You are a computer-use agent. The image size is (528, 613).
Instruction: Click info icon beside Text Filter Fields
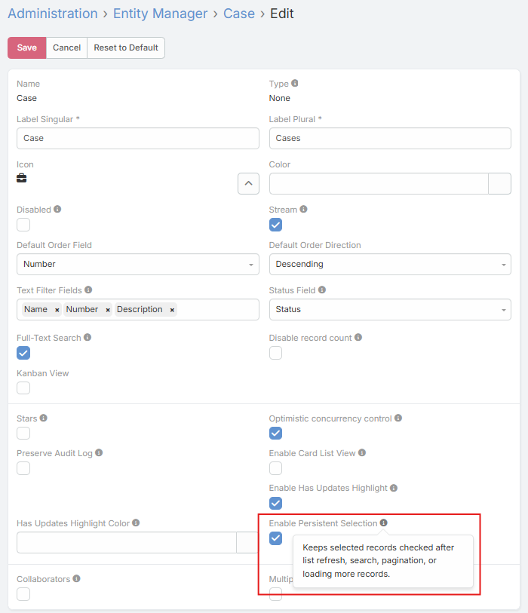click(x=88, y=290)
